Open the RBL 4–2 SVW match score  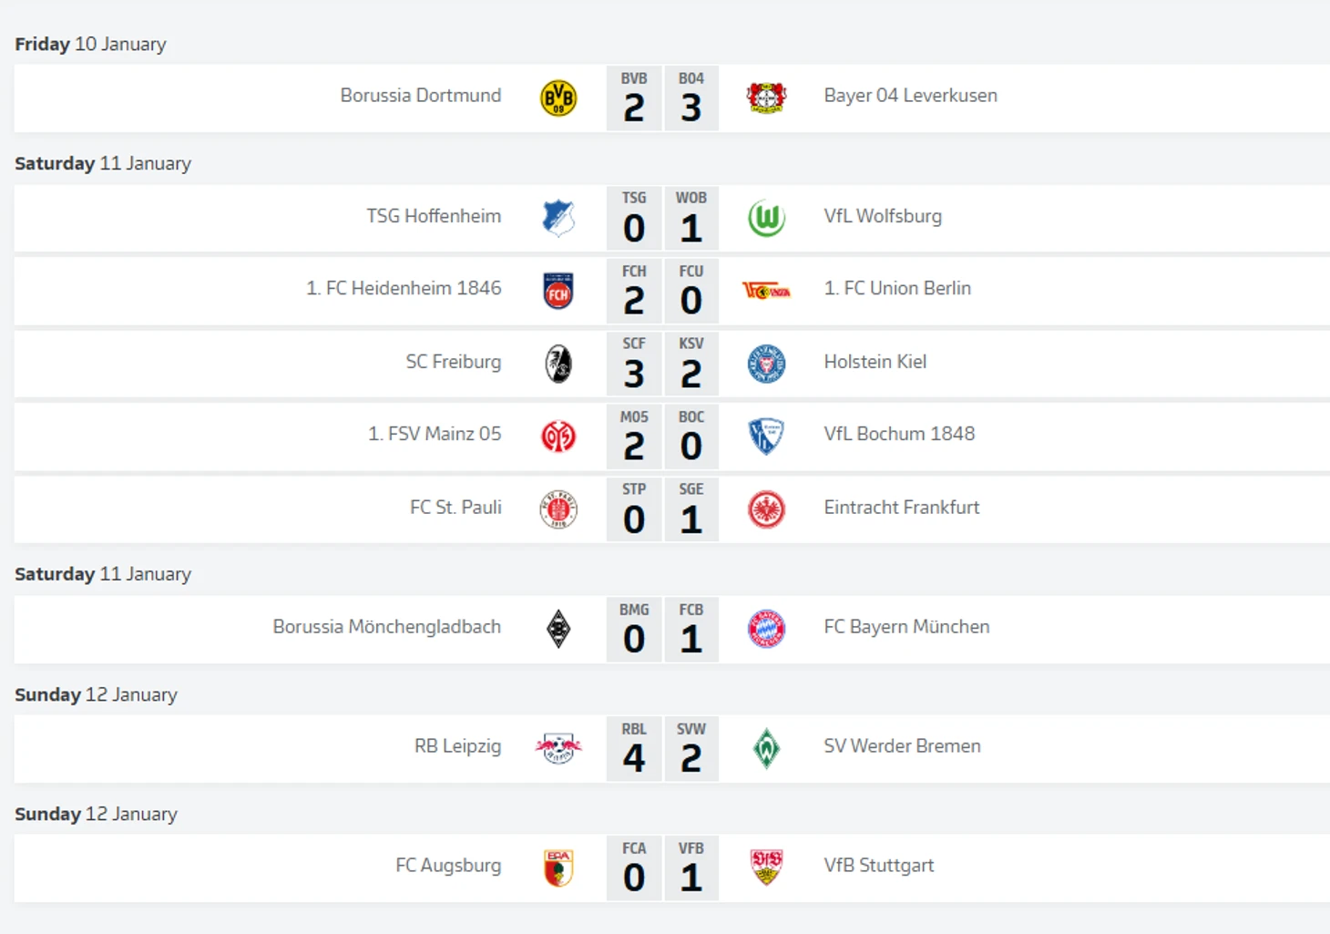tap(662, 748)
